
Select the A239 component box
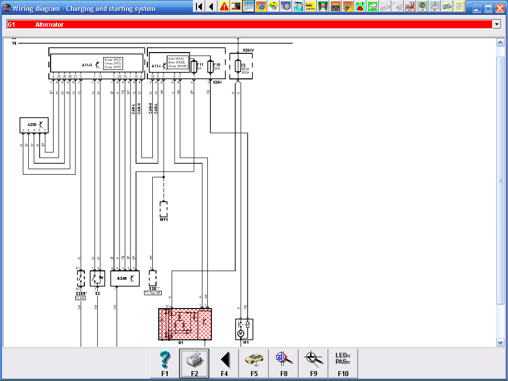click(34, 125)
